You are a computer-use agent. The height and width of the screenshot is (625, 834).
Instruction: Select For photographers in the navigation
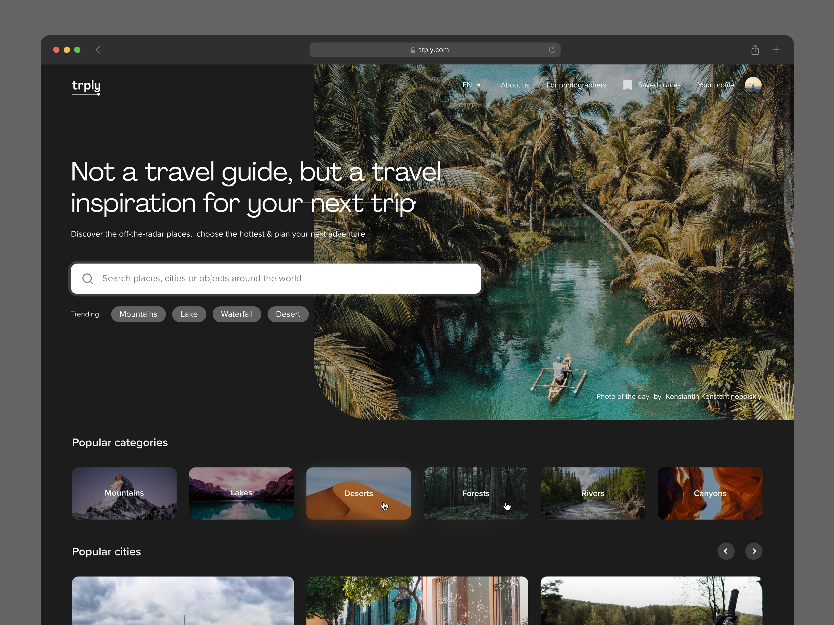576,85
